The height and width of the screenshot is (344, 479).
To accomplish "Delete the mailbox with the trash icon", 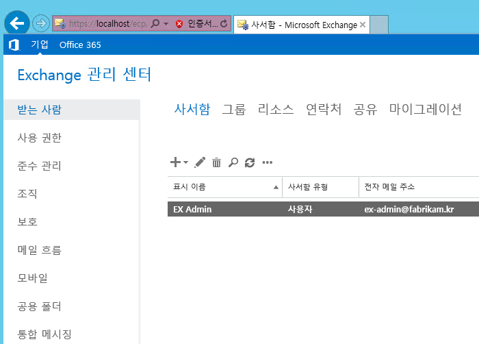I will (217, 162).
